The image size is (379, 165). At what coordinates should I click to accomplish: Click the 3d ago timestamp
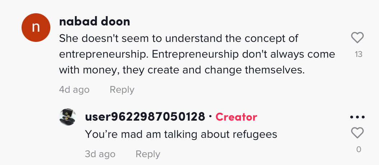tap(100, 154)
